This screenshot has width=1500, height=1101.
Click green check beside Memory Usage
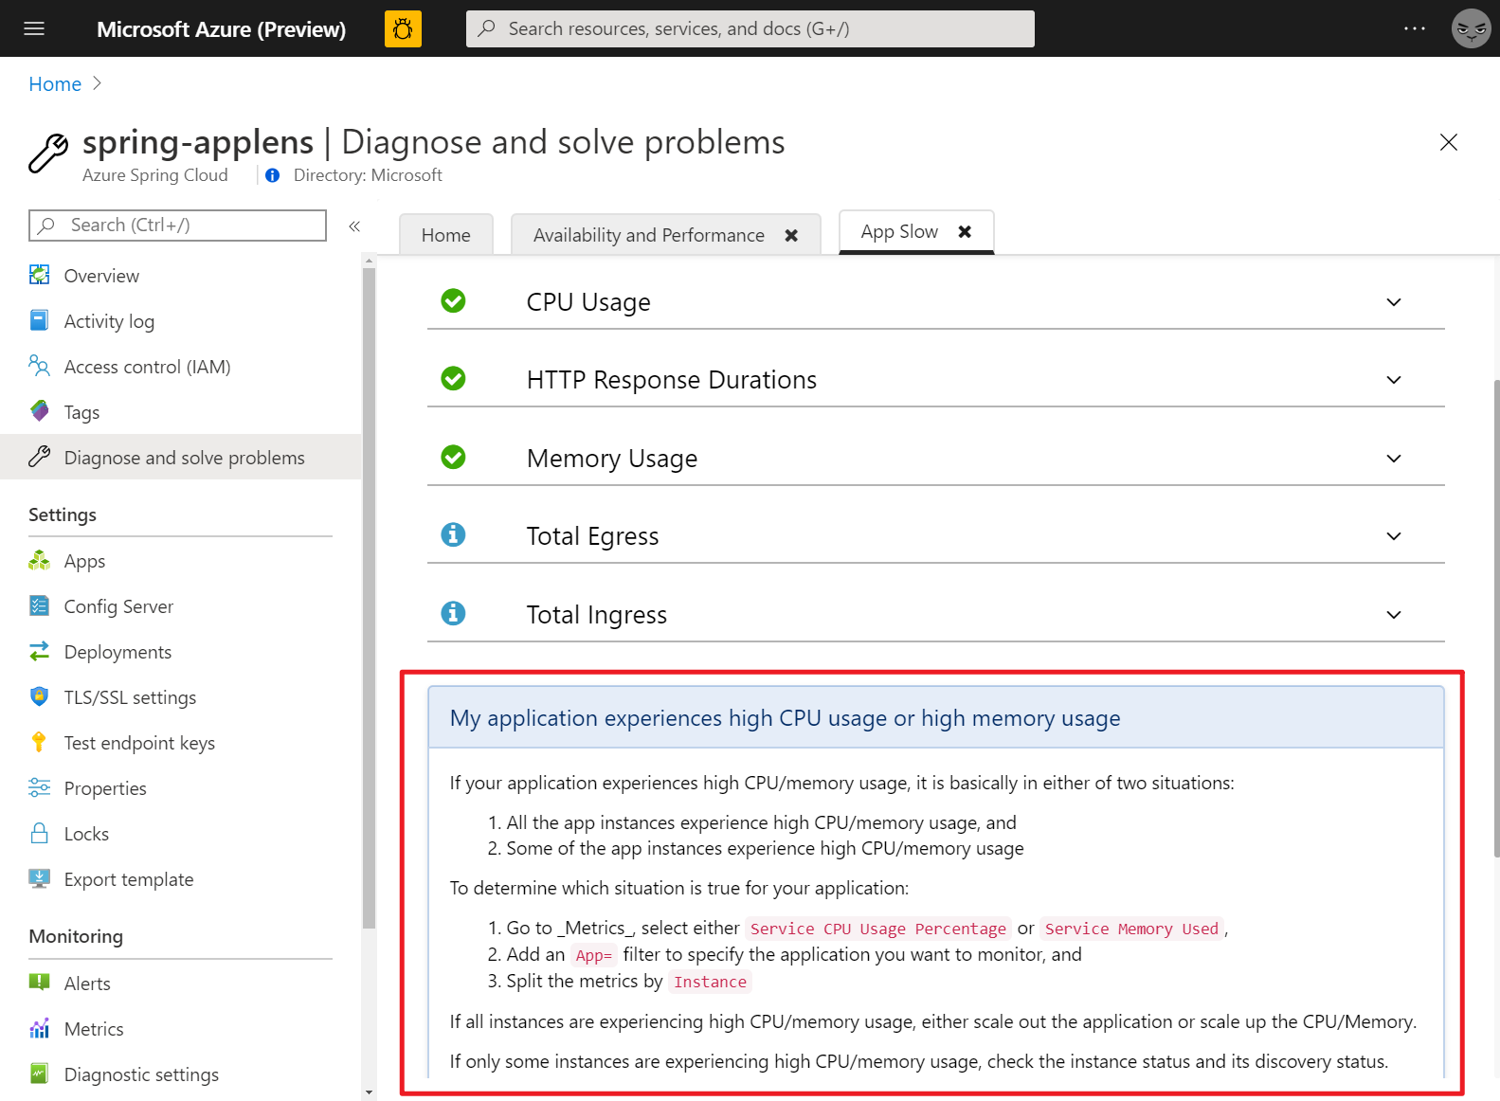click(453, 457)
